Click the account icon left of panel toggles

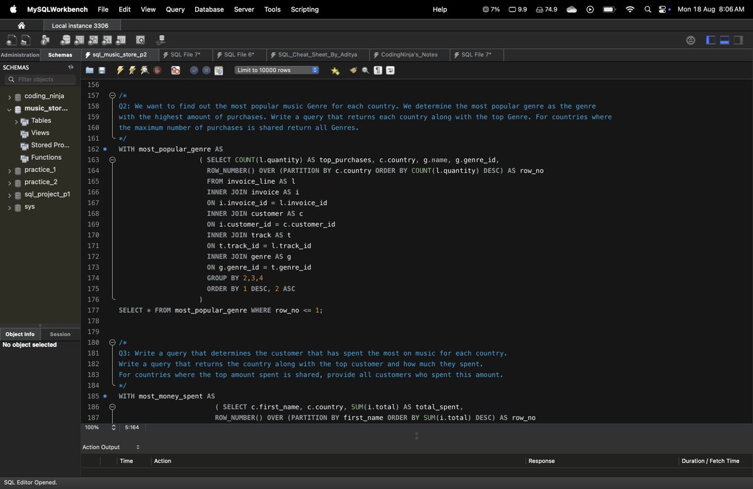pos(691,40)
